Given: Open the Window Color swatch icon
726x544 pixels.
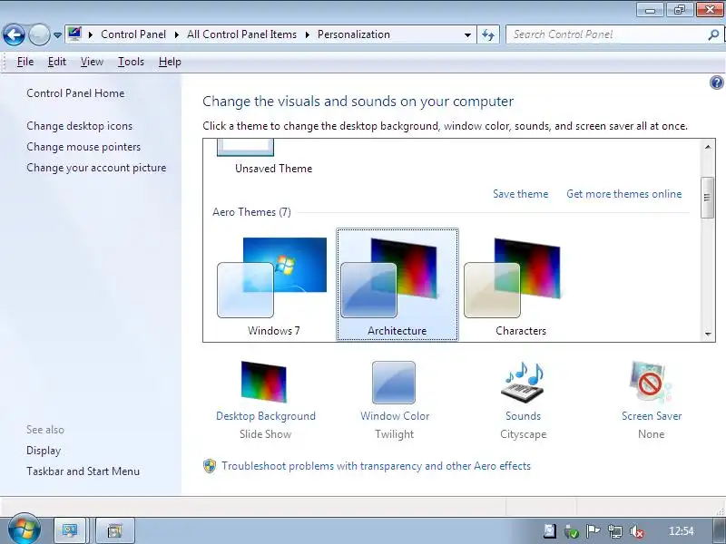Looking at the screenshot, I should [394, 383].
